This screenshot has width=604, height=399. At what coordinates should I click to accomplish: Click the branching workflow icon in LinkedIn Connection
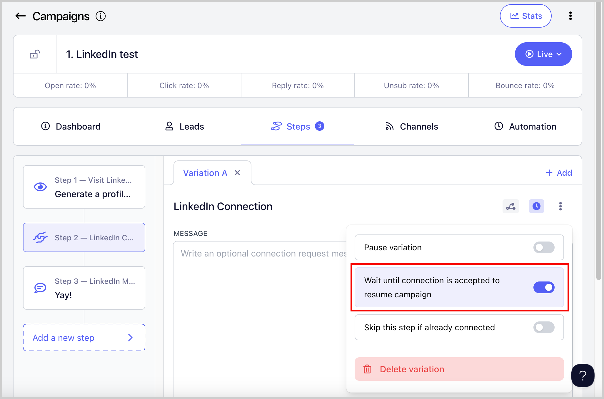pos(510,206)
